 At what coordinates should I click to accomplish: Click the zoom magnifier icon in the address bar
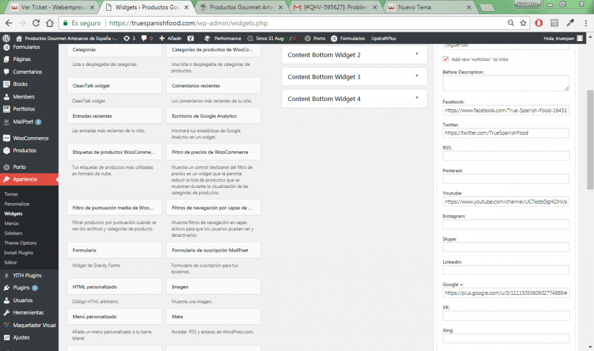coord(511,23)
